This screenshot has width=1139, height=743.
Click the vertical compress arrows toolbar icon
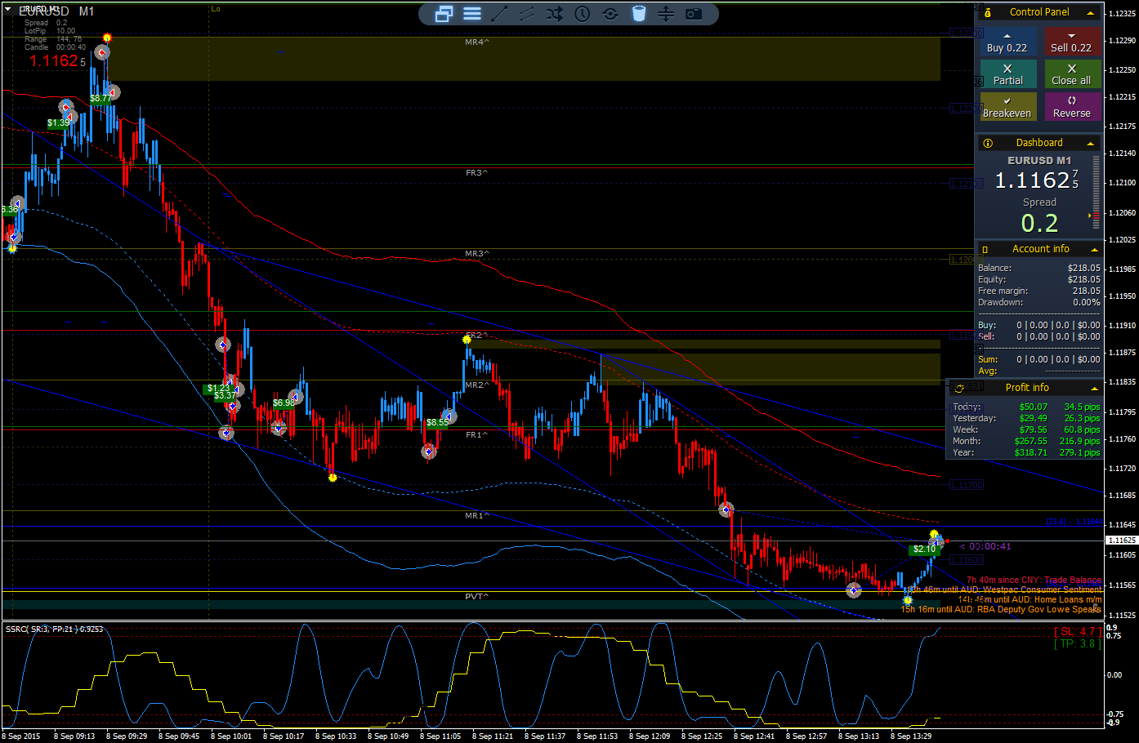(x=666, y=14)
